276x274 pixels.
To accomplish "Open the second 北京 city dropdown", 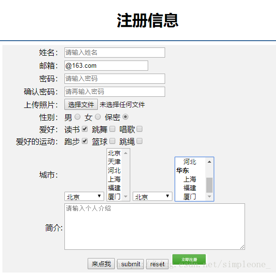I will [x=153, y=197].
